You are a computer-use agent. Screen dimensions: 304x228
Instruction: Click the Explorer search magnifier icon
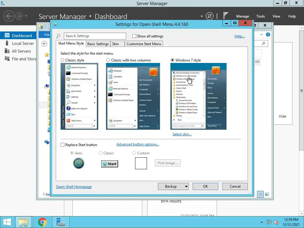264,43
